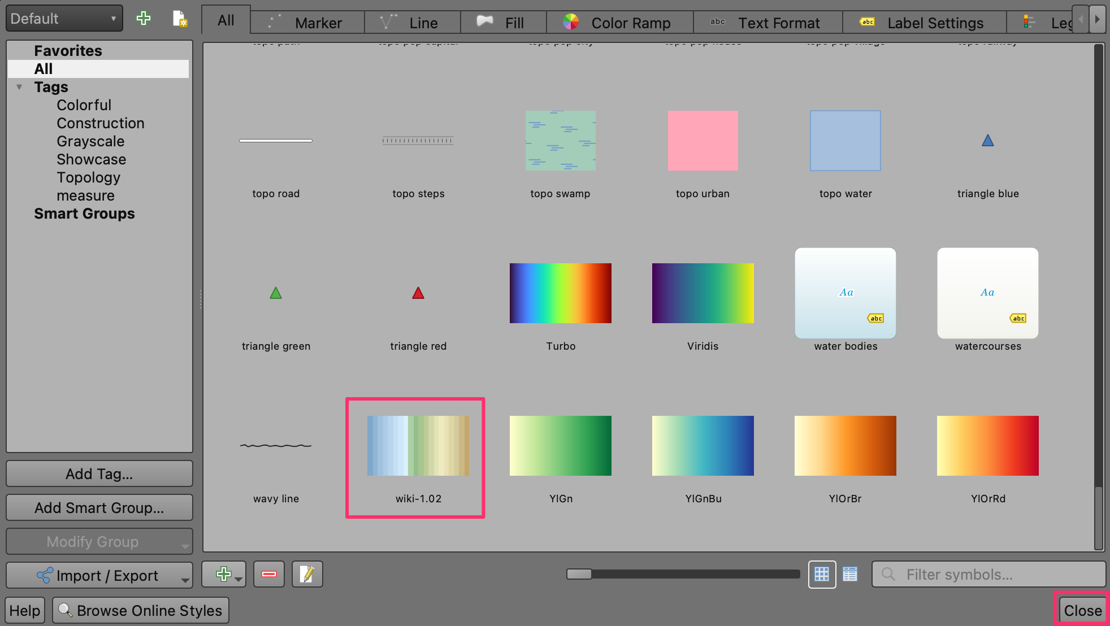Select the Grayscale tag in sidebar
This screenshot has height=626, width=1110.
click(90, 141)
